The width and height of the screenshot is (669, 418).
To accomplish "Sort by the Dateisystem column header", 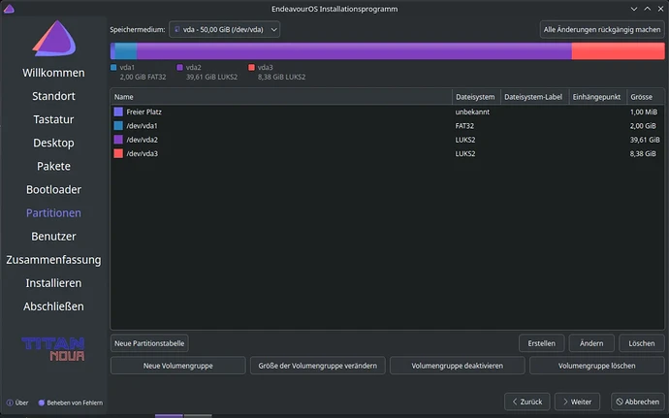I will 476,97.
